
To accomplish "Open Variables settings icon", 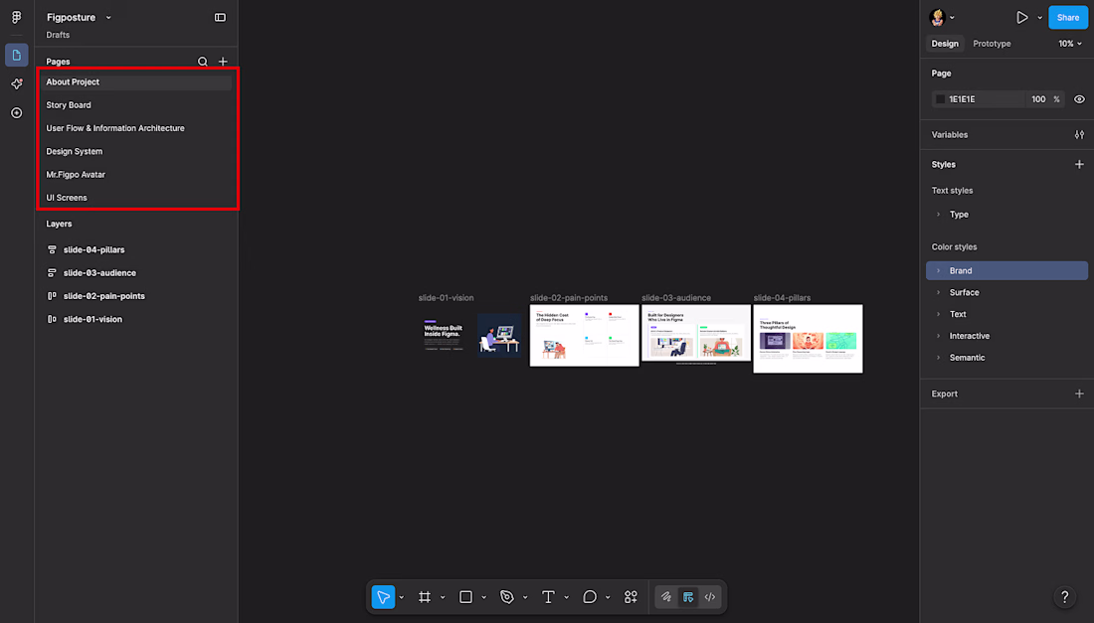I will coord(1079,134).
